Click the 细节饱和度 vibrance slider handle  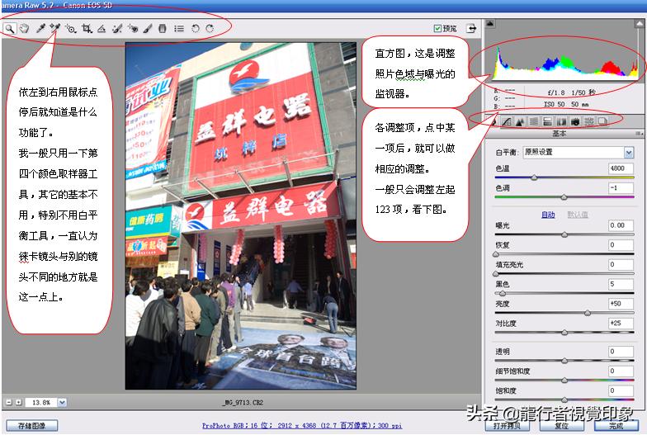click(x=564, y=381)
